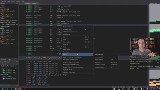
Task: Click the forward navigation arrow beside the file tab
Action: (x=22, y=3)
